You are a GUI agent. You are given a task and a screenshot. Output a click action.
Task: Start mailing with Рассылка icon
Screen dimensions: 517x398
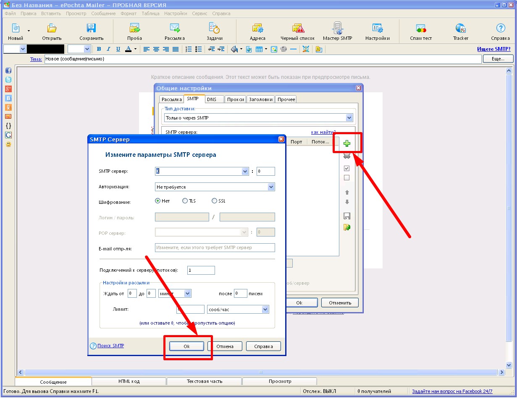click(175, 28)
